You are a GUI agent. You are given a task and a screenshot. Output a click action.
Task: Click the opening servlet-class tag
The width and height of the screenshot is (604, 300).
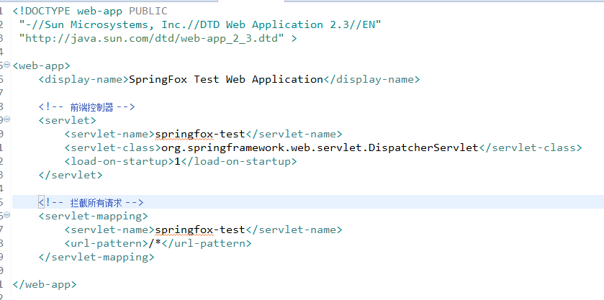pyautogui.click(x=112, y=147)
